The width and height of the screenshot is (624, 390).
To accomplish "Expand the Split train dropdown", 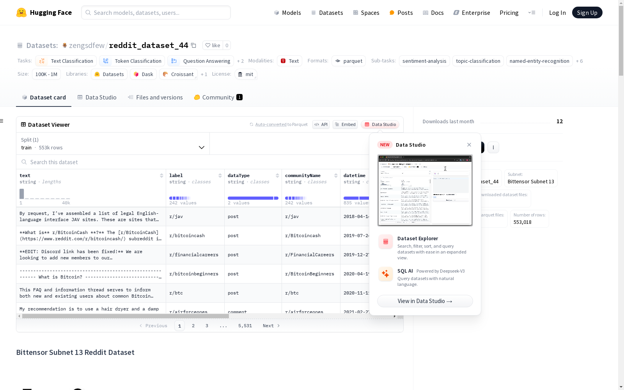I will (113, 144).
